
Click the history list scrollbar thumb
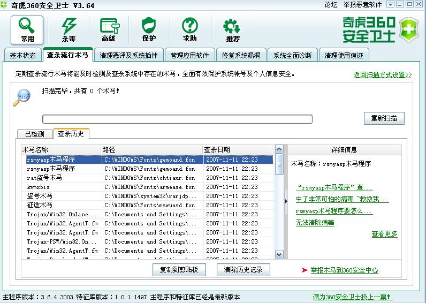279,164
